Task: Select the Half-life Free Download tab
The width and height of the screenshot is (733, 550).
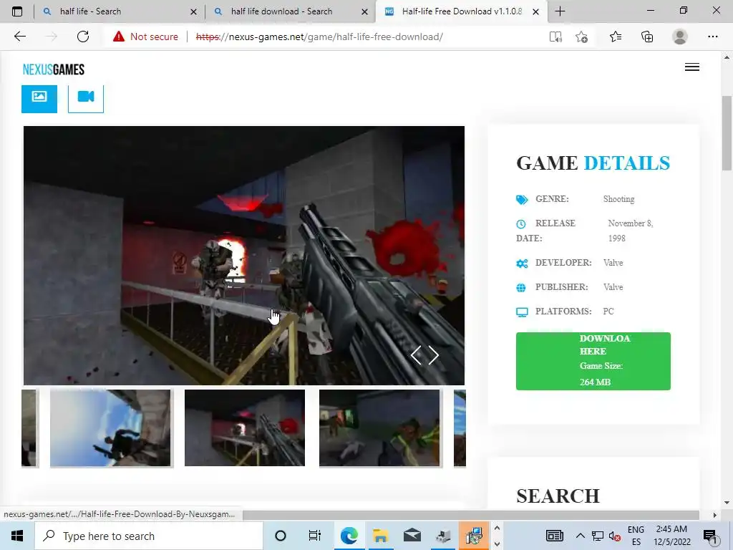Action: coord(460,11)
